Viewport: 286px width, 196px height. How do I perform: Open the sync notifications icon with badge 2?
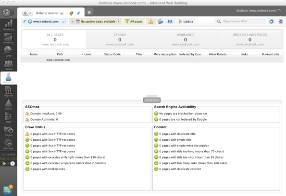[x=8, y=190]
